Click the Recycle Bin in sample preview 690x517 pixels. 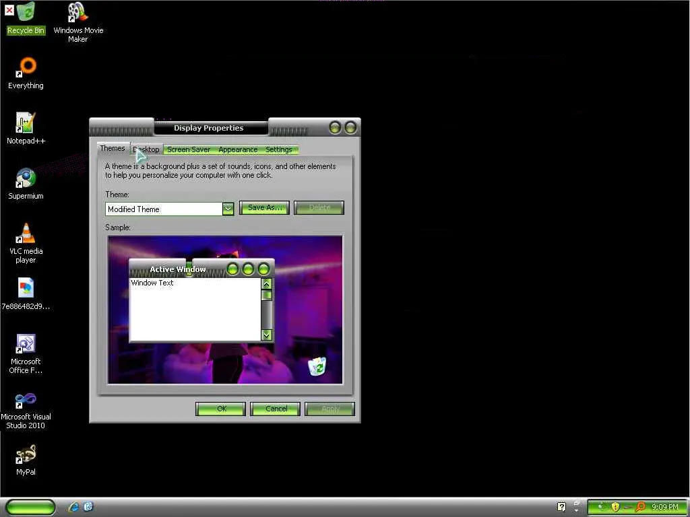pyautogui.click(x=317, y=366)
